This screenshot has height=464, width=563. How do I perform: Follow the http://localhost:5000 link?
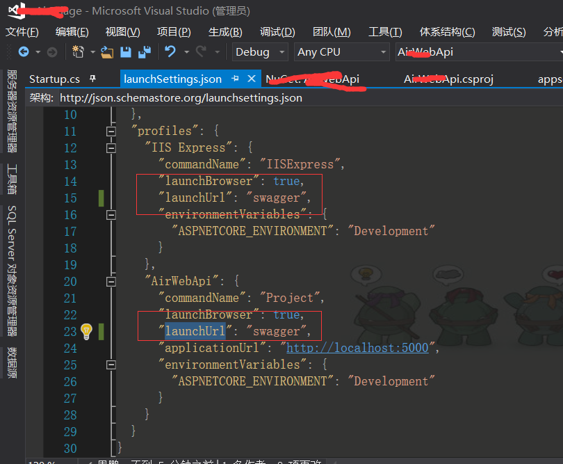pyautogui.click(x=358, y=348)
